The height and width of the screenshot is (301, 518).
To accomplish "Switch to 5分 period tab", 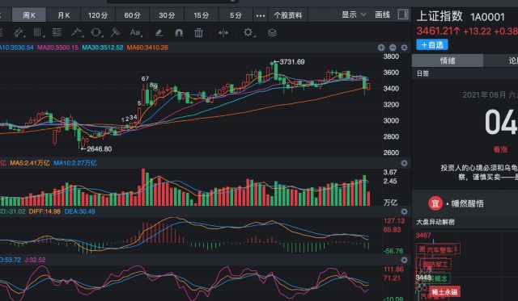I will (x=236, y=15).
